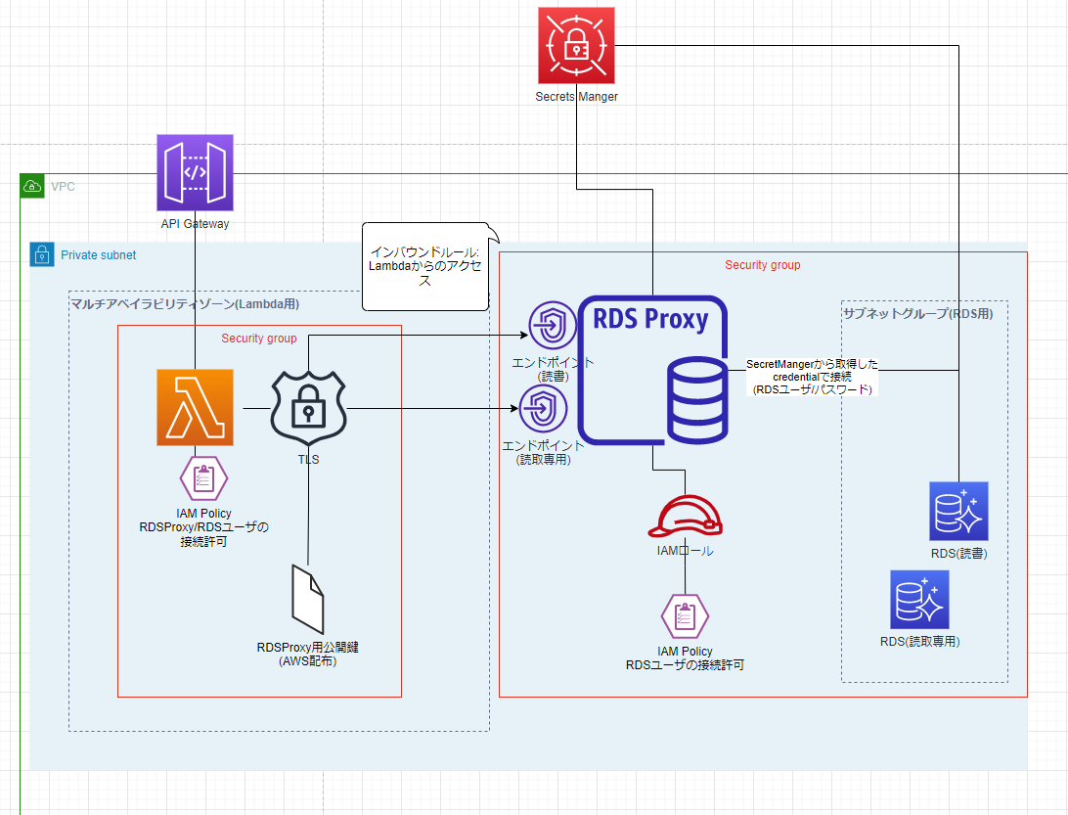Viewport: 1068px width, 815px height.
Task: Click the blue Private subnet icon
Action: click(x=41, y=254)
